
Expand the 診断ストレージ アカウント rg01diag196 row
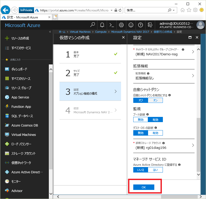coord(164,145)
